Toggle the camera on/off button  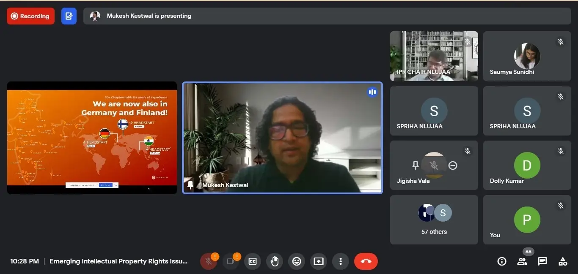coord(231,261)
